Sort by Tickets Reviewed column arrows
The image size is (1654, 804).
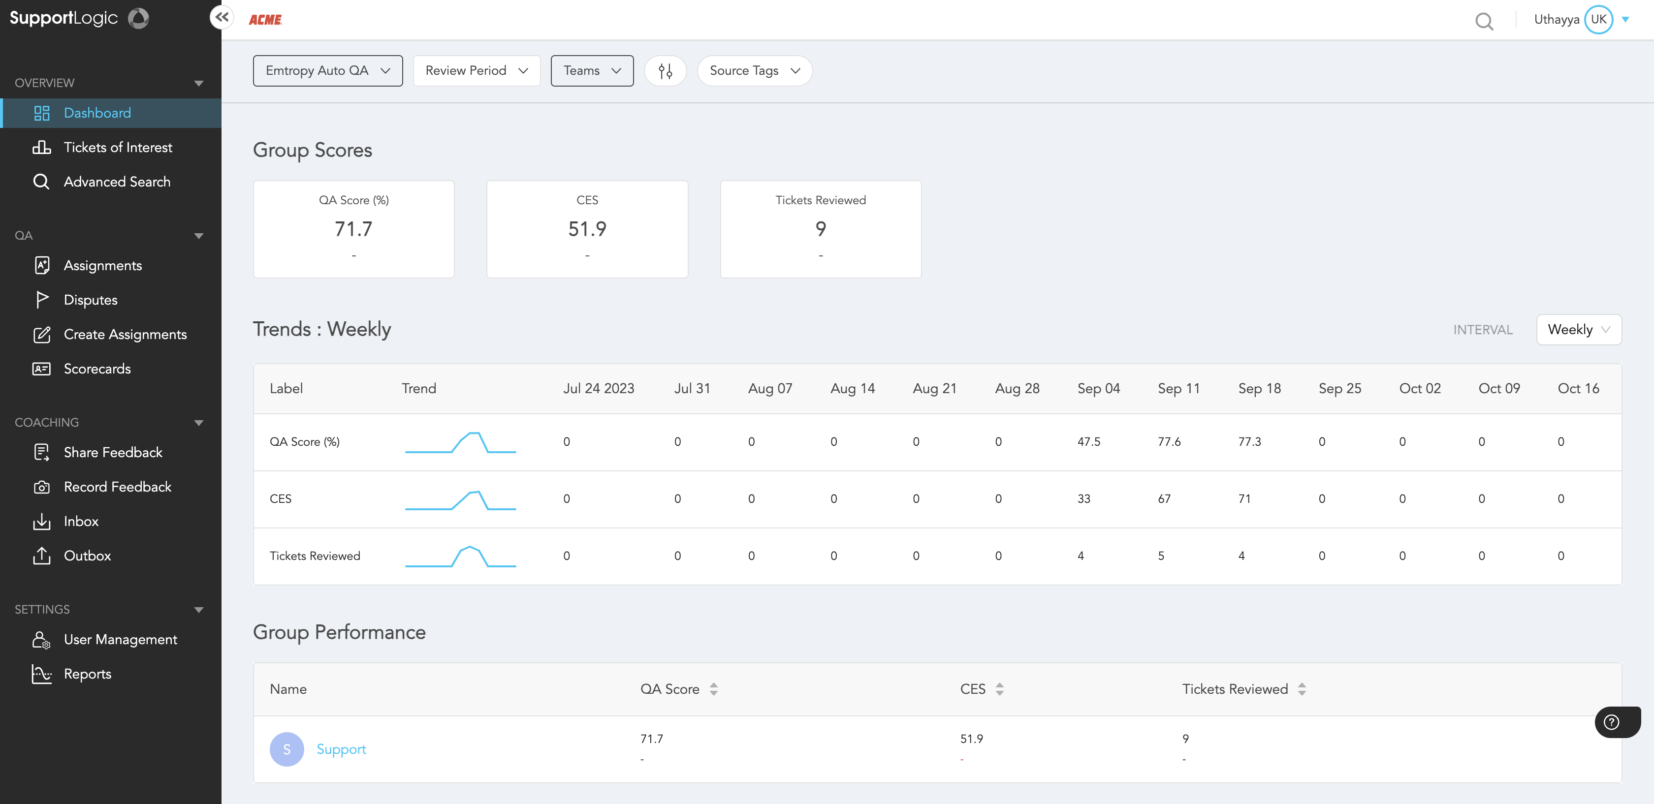point(1302,689)
